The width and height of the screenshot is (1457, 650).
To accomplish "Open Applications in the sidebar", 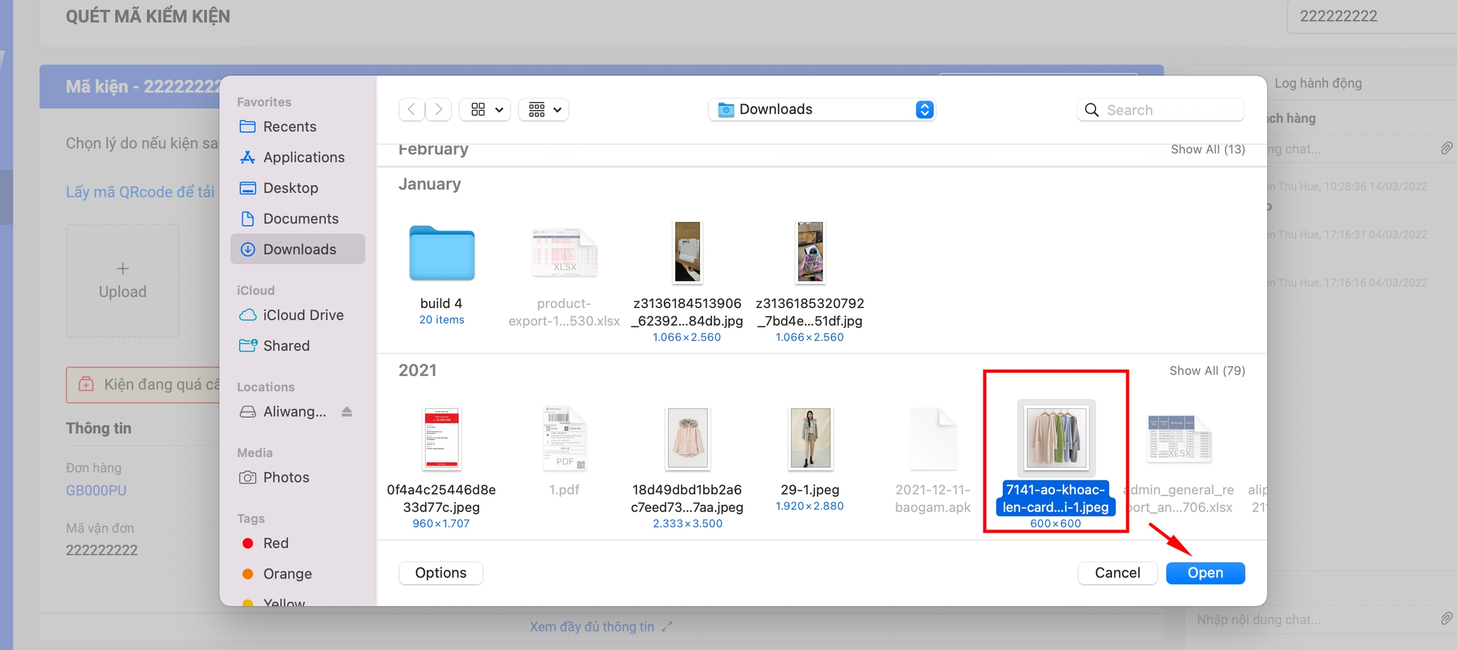I will [x=304, y=157].
